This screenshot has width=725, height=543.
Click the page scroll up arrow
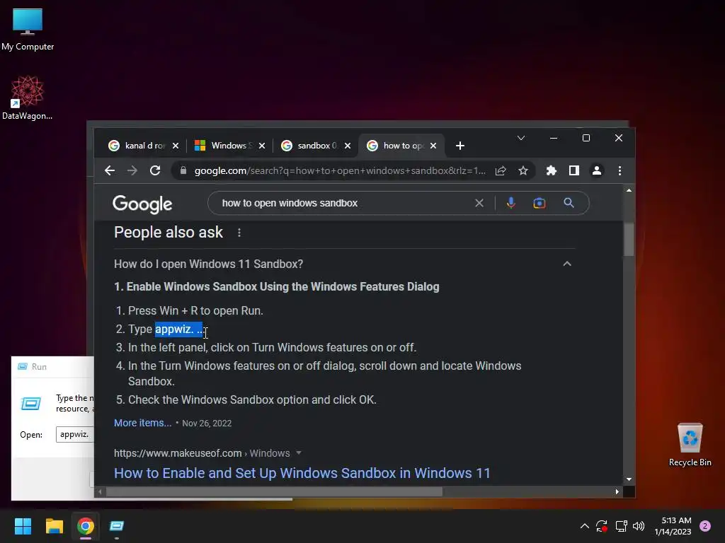coord(629,190)
